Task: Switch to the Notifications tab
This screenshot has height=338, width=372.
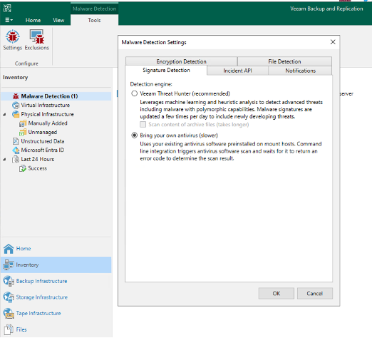Action: [x=300, y=71]
